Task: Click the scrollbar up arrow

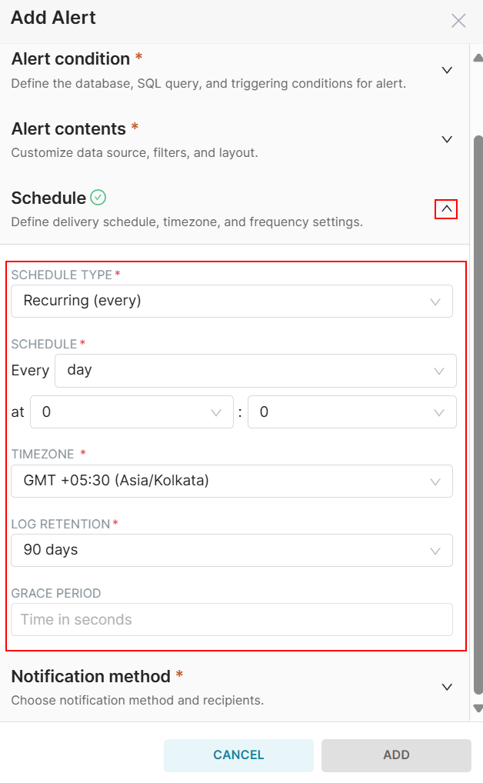Action: 478,57
